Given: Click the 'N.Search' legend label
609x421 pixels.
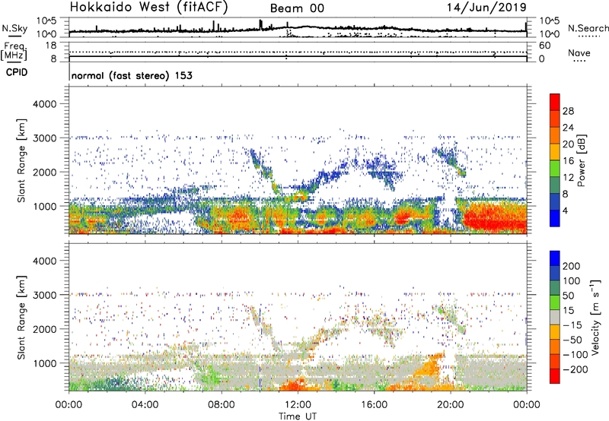Looking at the screenshot, I should (588, 28).
